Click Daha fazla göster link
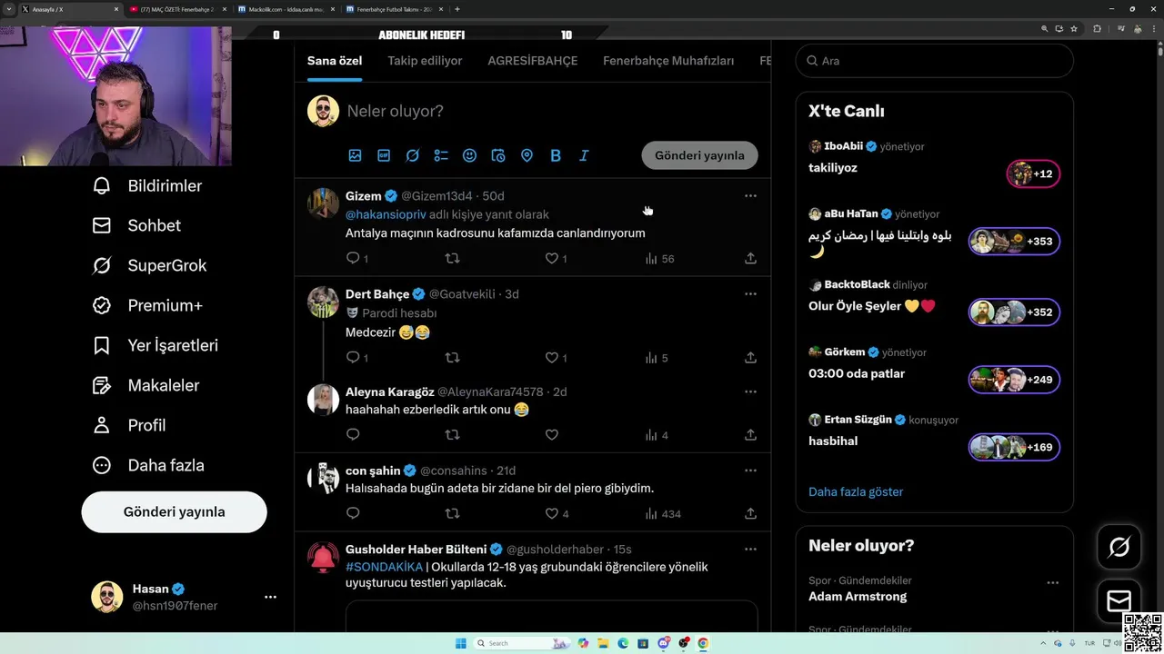This screenshot has width=1164, height=654. tap(856, 492)
